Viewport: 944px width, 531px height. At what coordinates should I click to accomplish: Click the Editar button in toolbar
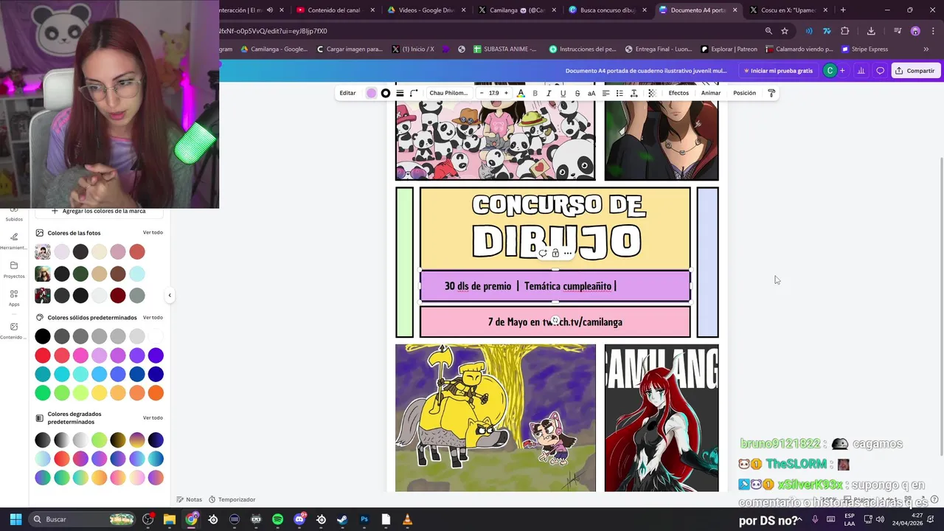(347, 93)
